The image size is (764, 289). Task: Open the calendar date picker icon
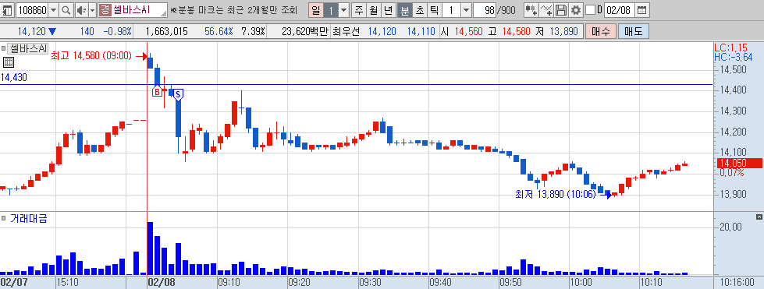pyautogui.click(x=642, y=9)
